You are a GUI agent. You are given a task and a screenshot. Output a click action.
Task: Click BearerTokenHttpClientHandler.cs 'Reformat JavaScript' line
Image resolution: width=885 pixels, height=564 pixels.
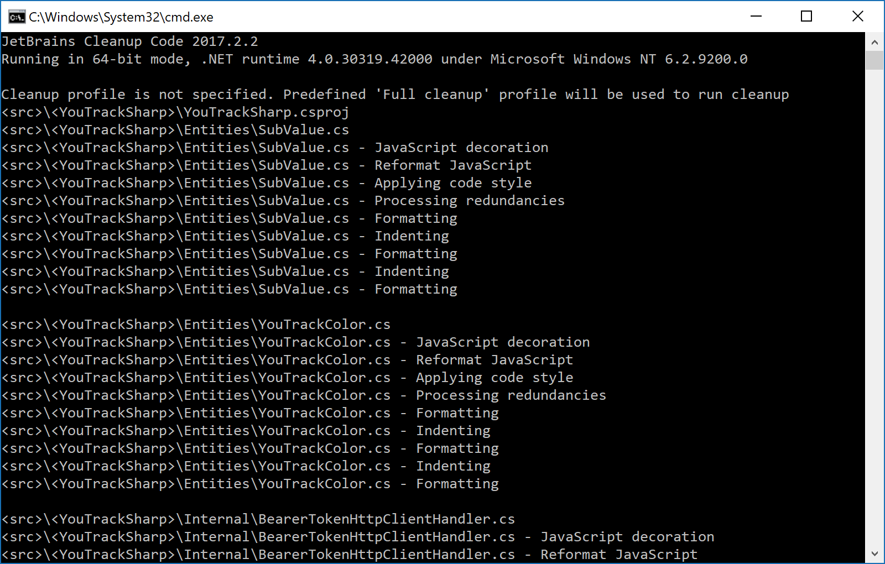coord(350,555)
